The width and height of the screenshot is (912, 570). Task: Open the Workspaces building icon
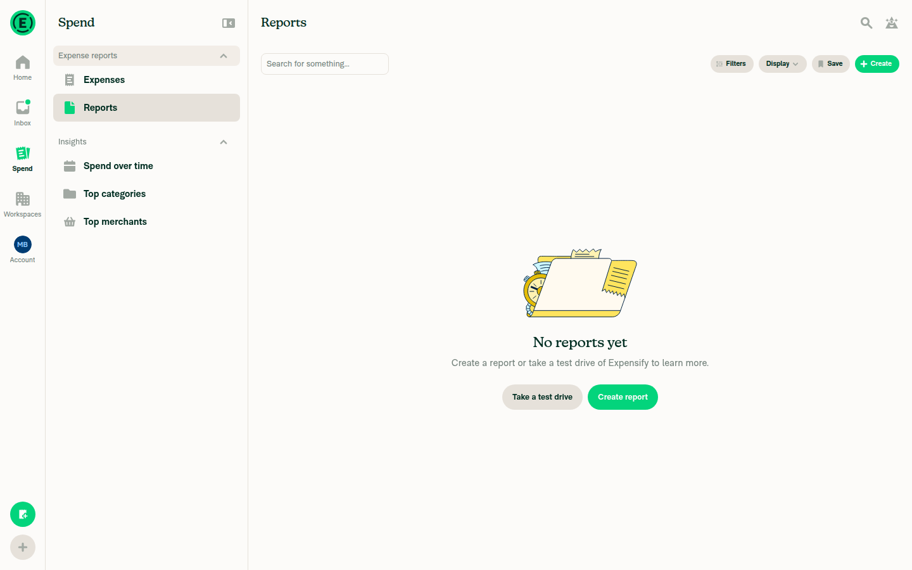click(x=23, y=199)
